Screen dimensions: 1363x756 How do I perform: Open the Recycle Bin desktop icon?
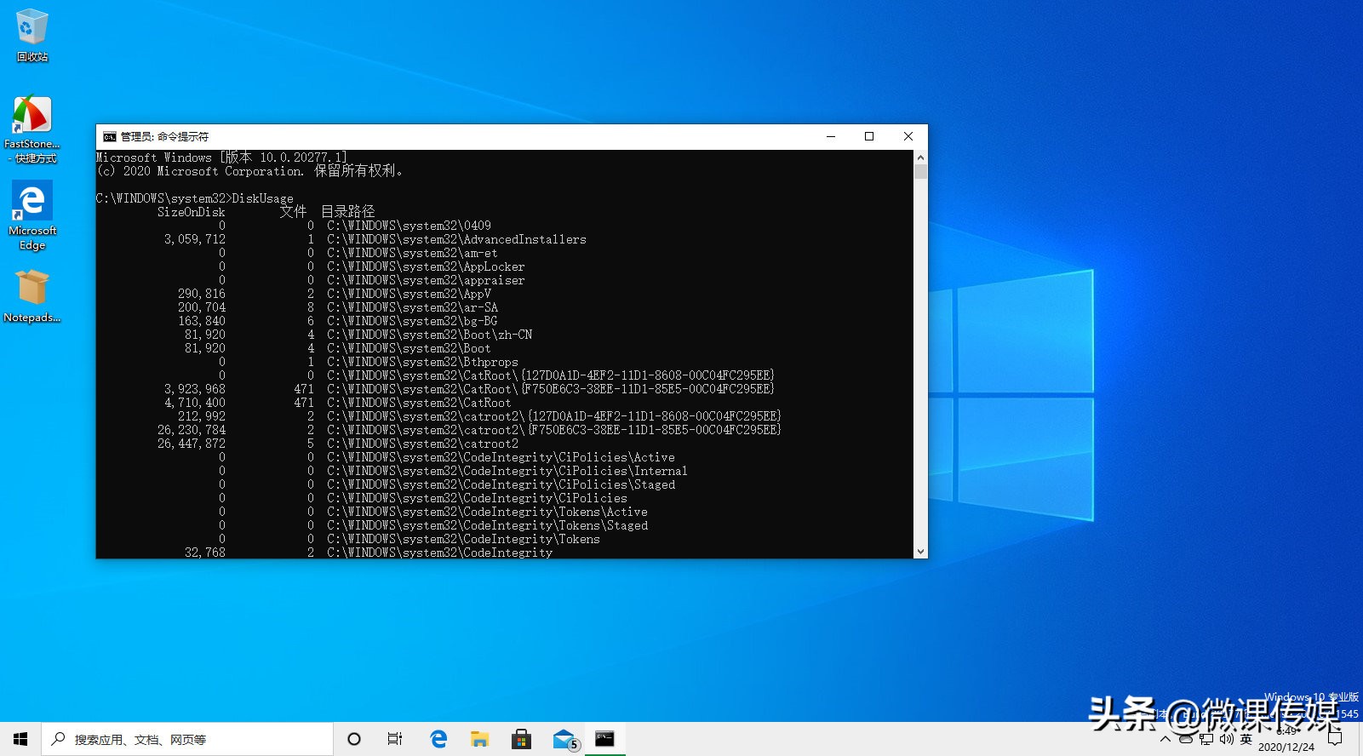pos(32,35)
